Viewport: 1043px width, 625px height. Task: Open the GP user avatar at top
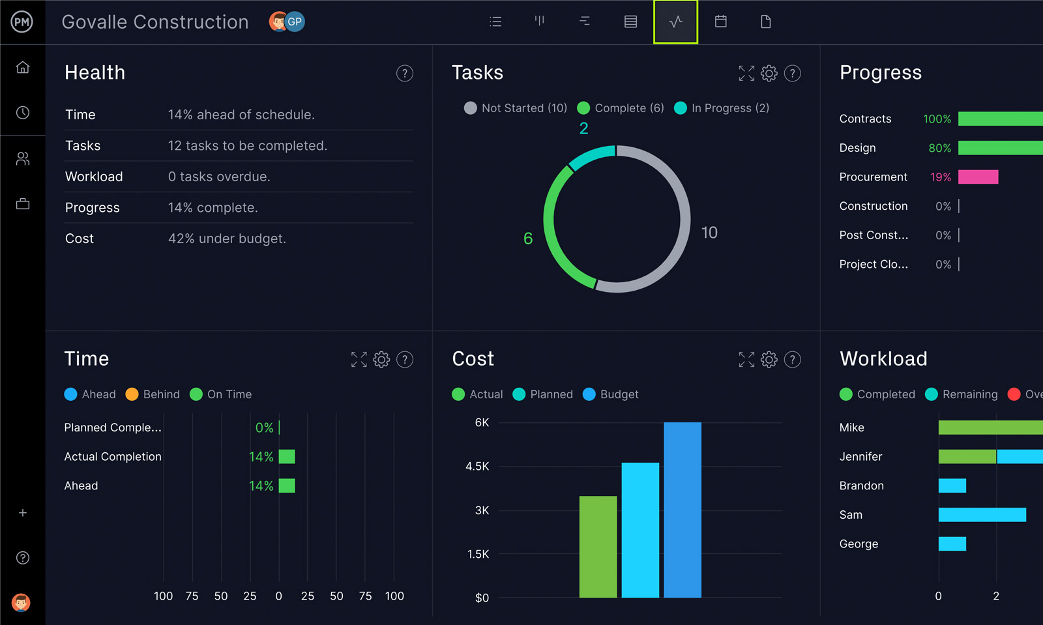coord(294,22)
